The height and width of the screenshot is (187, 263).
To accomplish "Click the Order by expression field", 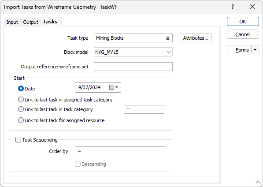I will [120, 151].
